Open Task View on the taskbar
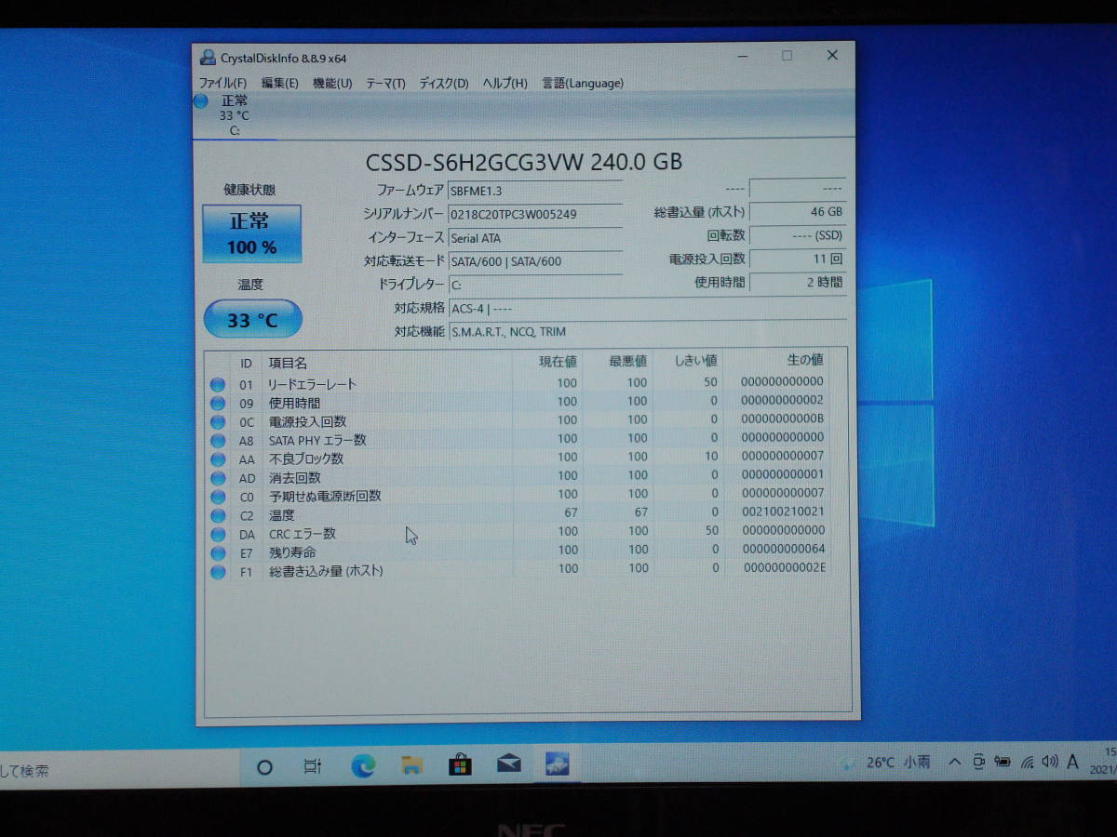Viewport: 1117px width, 837px height. point(313,767)
